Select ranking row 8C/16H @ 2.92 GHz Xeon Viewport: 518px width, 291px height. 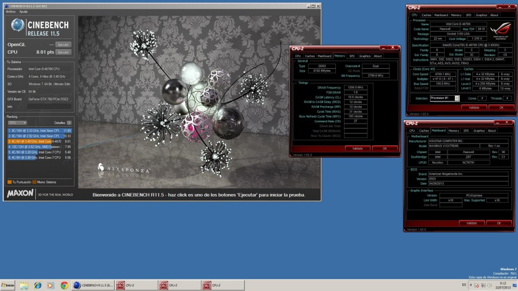point(39,136)
